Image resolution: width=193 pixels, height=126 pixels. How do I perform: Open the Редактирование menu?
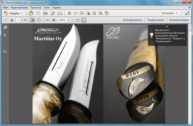[19, 8]
